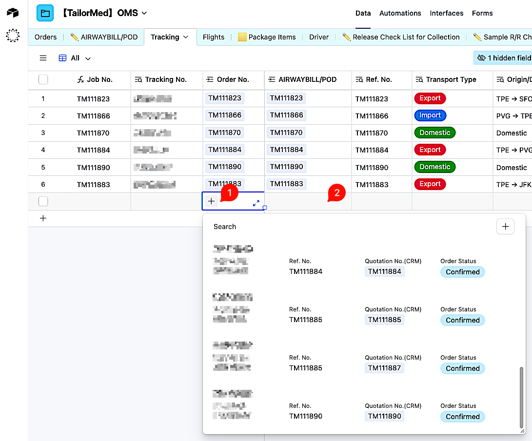
Task: Add a new row with the bottom-left plus
Action: click(43, 218)
